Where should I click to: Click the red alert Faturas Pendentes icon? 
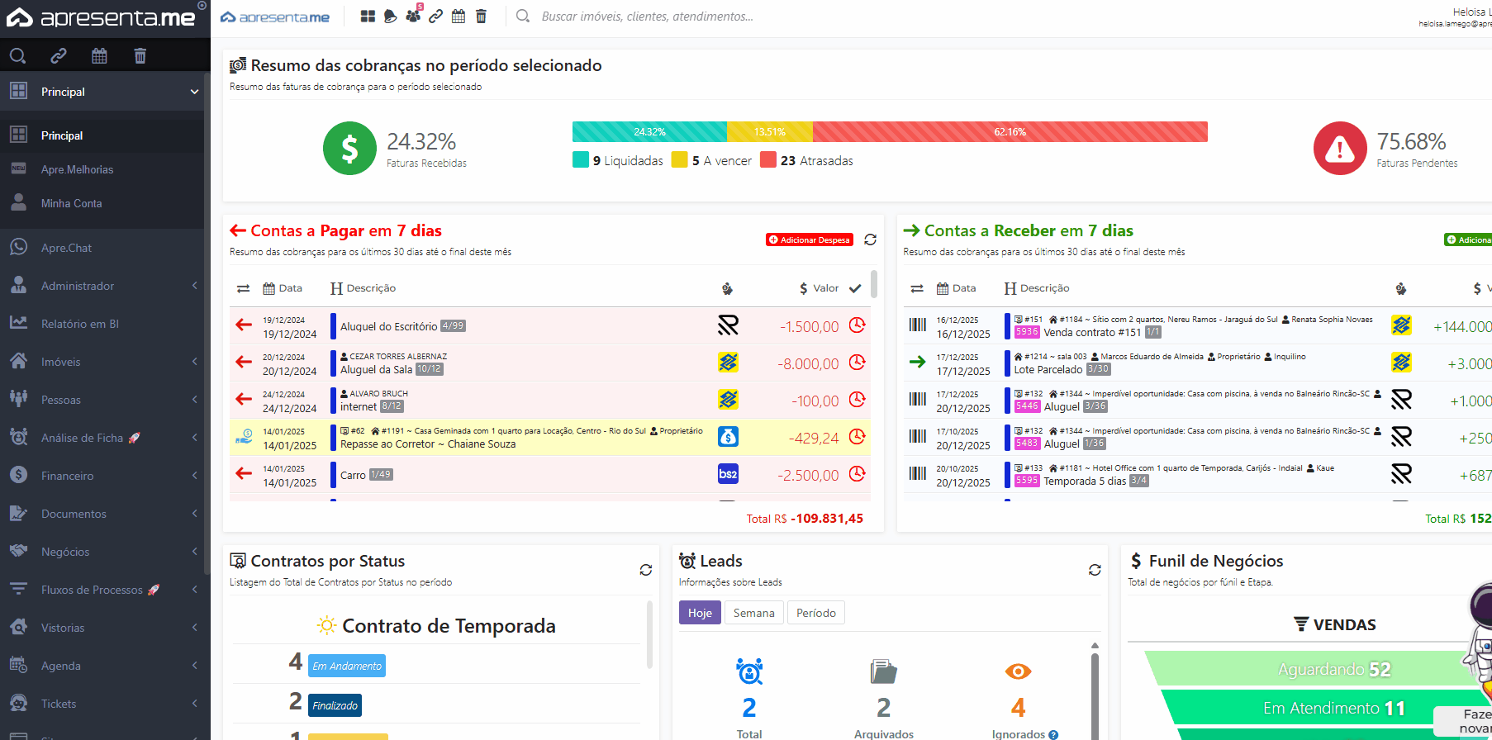[x=1340, y=149]
